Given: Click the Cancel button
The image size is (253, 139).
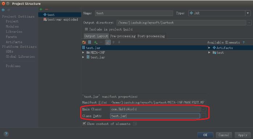Looking at the screenshot, I should tap(224, 135).
